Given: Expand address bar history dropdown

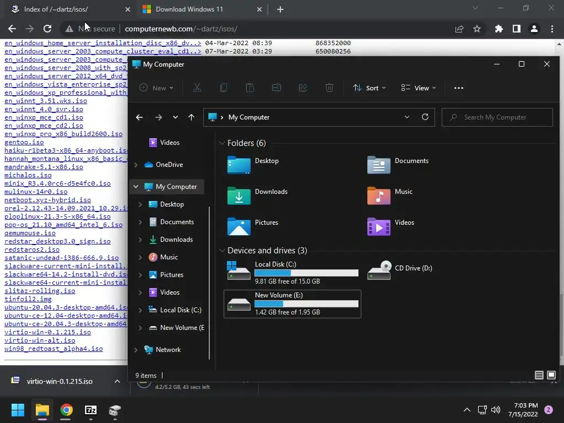Looking at the screenshot, I should pyautogui.click(x=407, y=117).
